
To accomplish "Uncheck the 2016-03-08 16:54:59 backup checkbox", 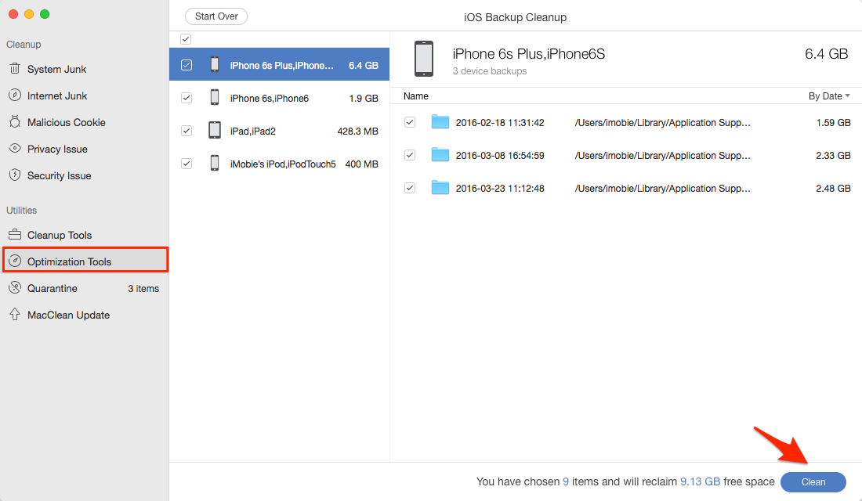I will click(x=410, y=155).
